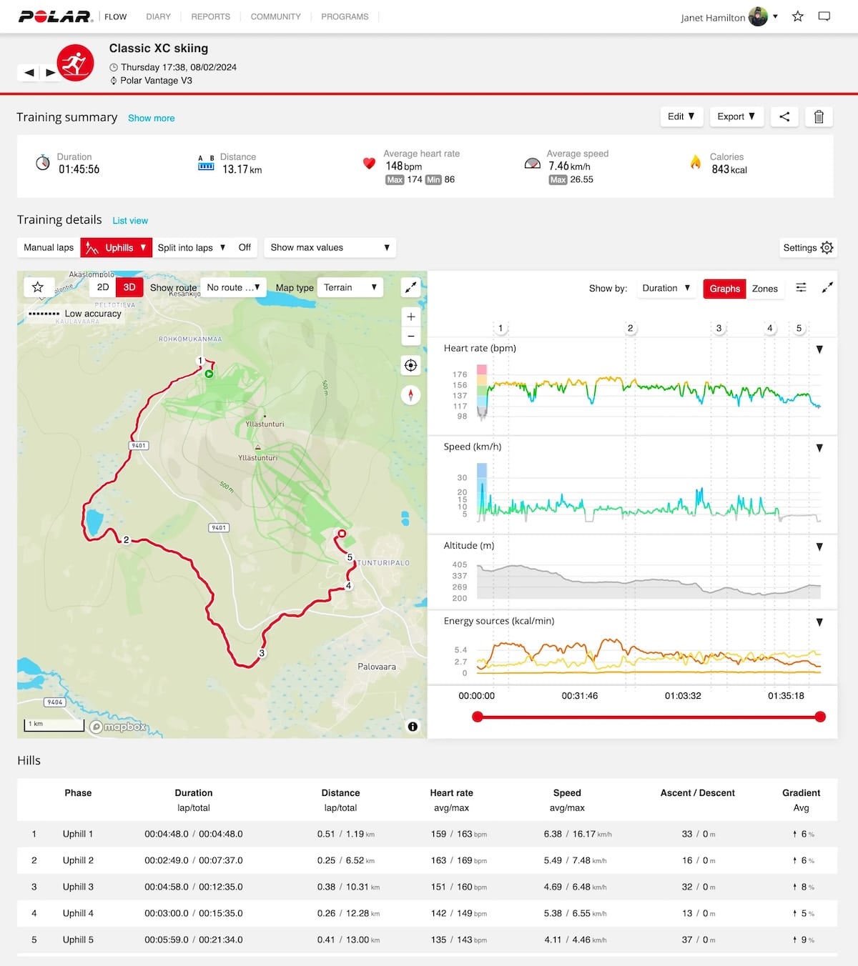Reset map orientation with compass icon
858x966 pixels.
click(410, 394)
